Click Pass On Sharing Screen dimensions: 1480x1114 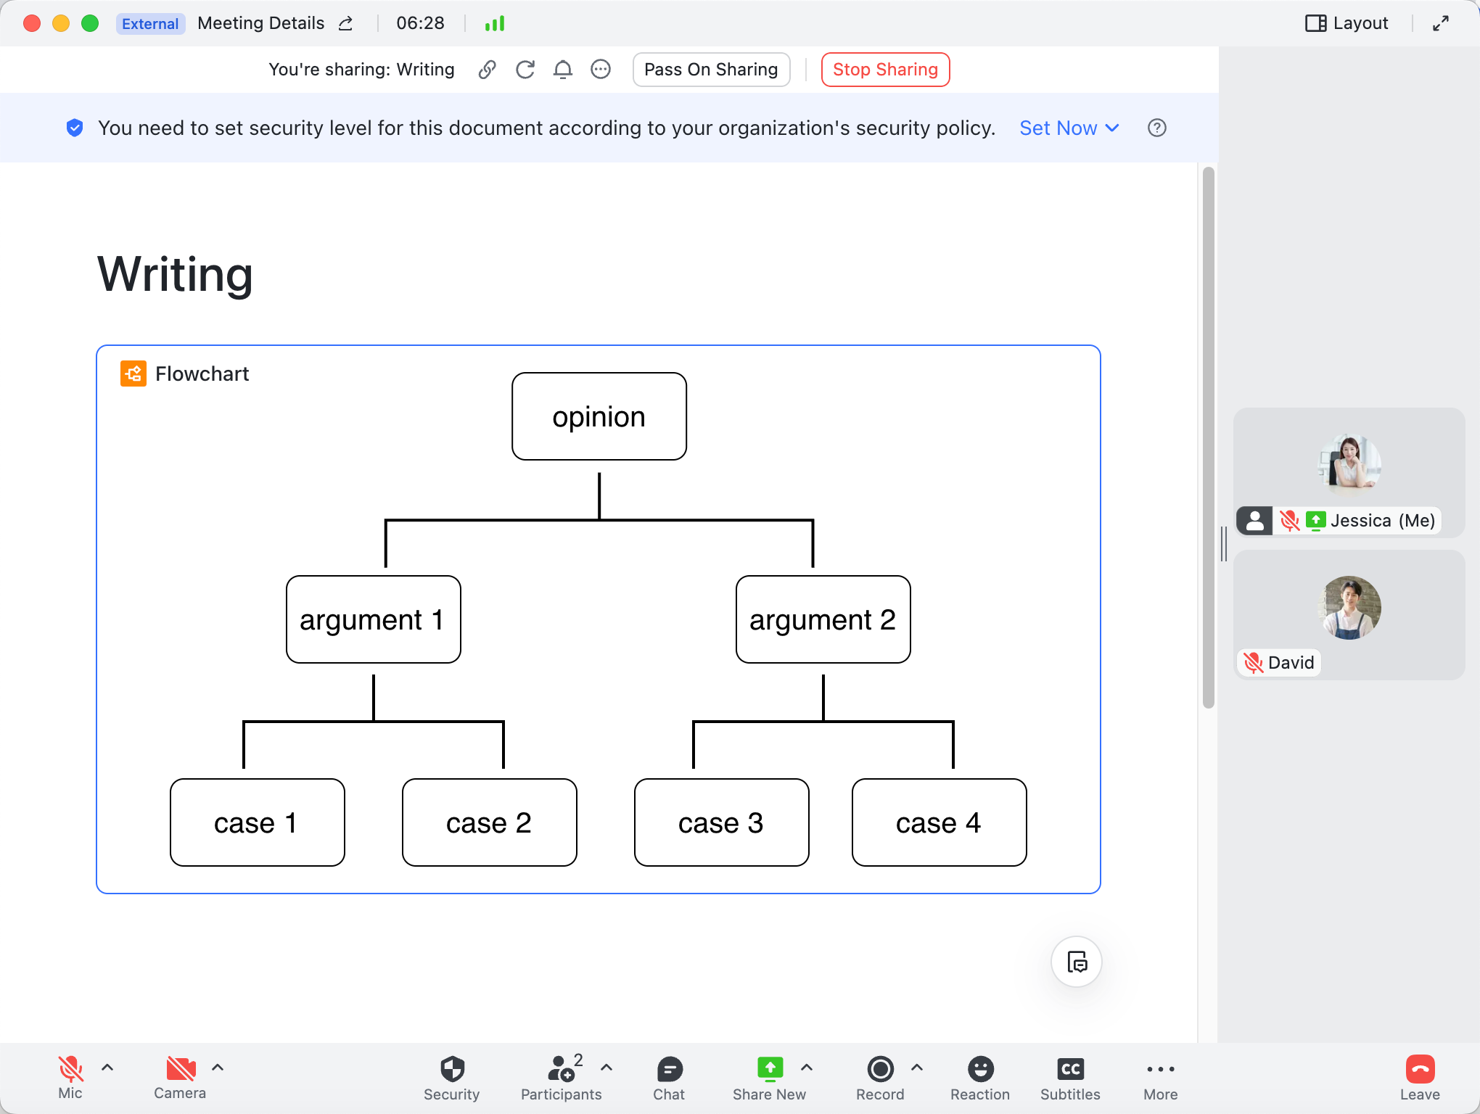[x=711, y=70]
